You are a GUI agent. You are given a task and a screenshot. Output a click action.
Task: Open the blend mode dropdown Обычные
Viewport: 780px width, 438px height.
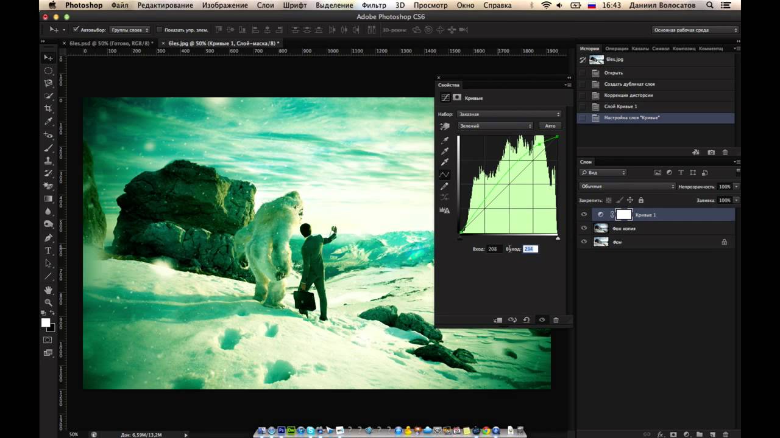click(627, 186)
